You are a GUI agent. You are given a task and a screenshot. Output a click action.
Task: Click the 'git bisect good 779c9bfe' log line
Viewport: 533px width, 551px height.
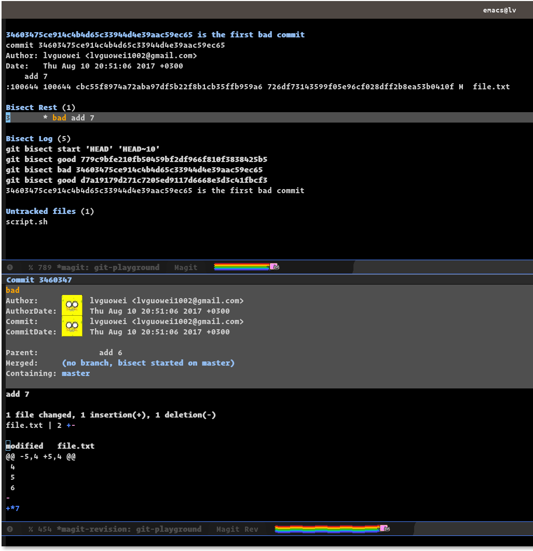point(136,159)
